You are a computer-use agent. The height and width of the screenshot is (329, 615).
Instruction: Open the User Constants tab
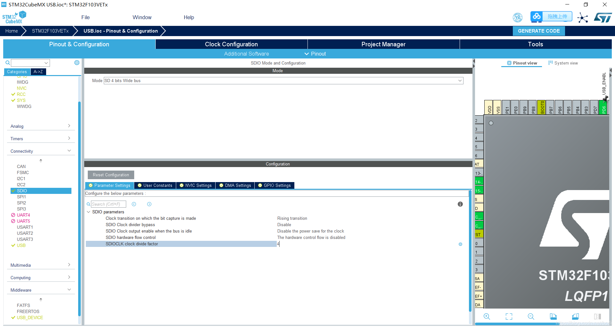coord(155,185)
